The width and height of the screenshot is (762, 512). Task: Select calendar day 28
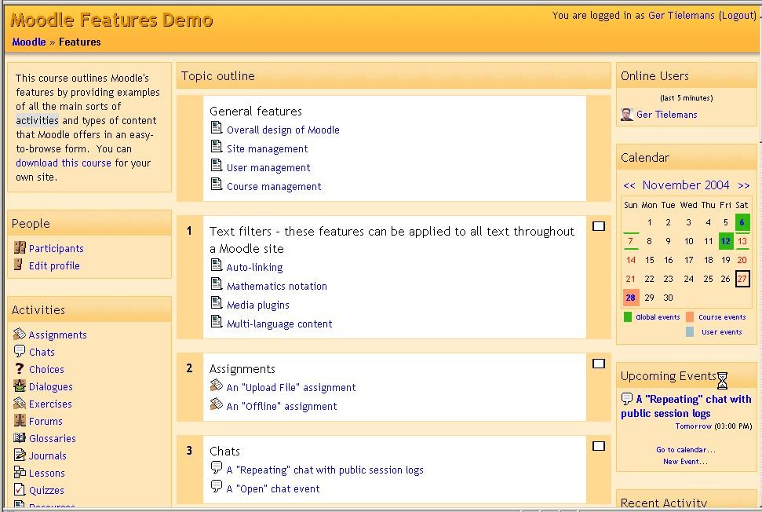[x=630, y=298]
